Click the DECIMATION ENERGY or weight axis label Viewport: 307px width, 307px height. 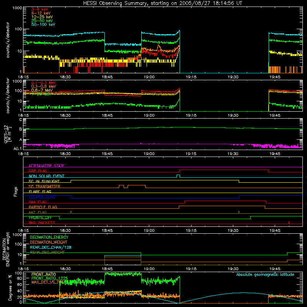tap(6, 249)
